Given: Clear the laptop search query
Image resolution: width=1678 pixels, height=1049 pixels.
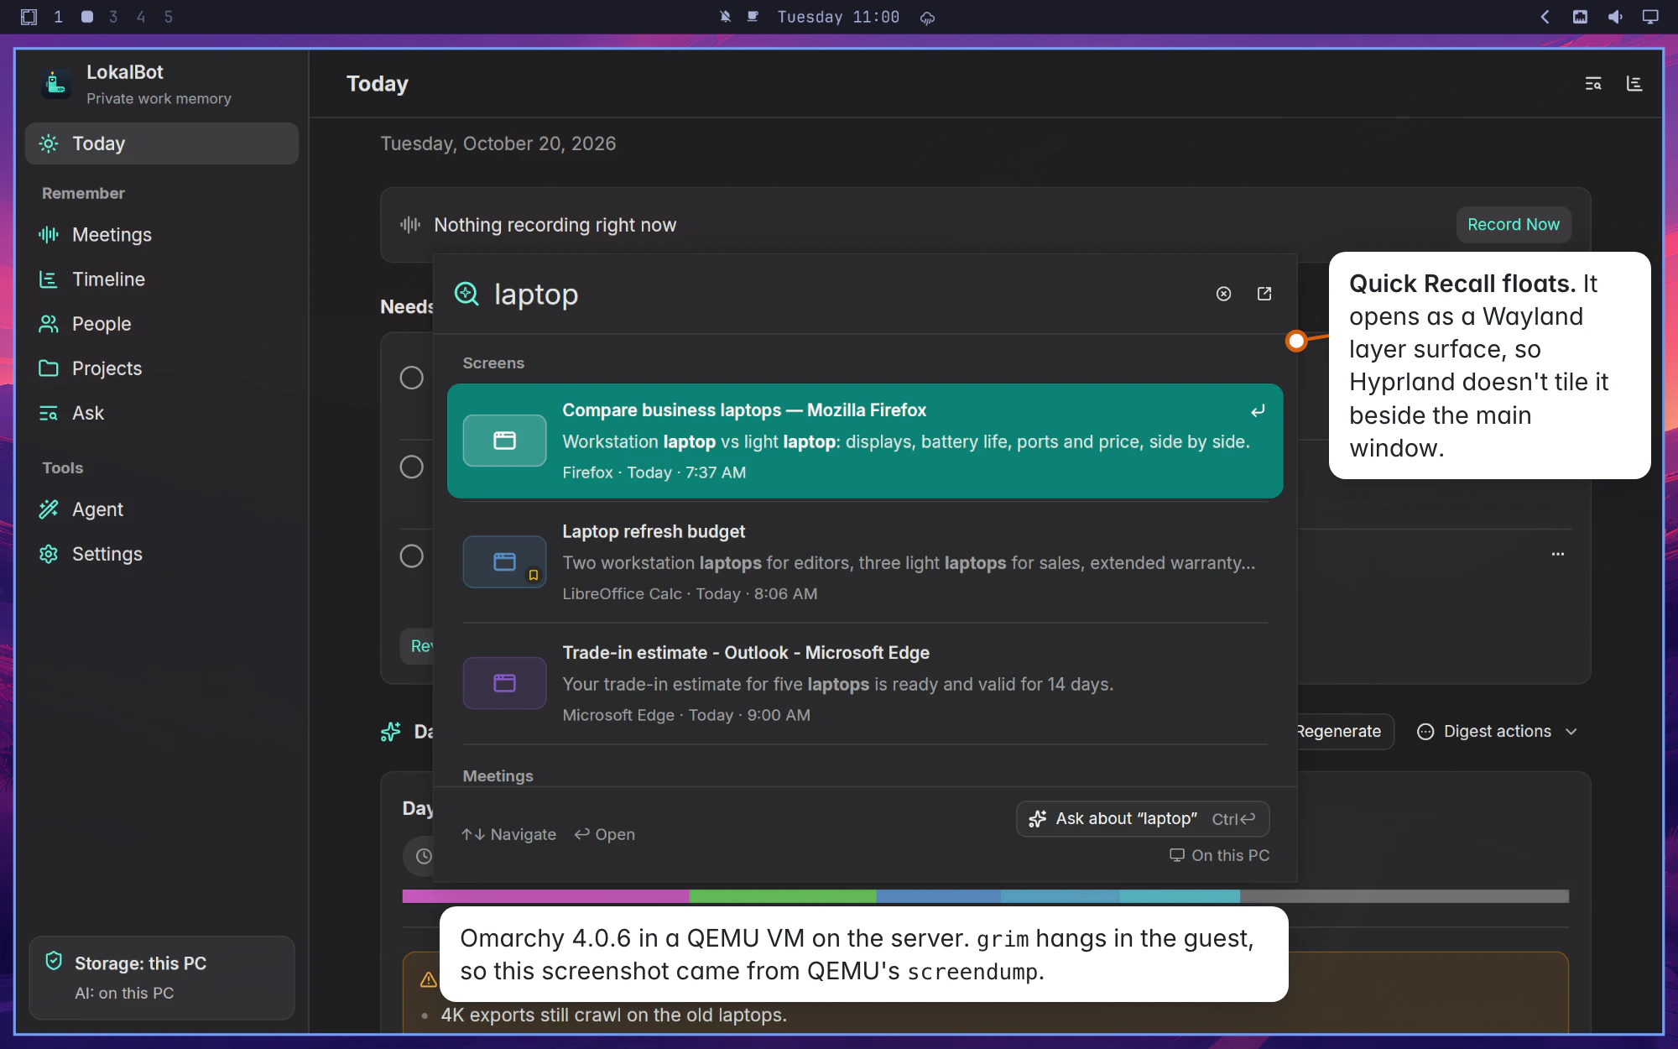Looking at the screenshot, I should coord(1224,294).
